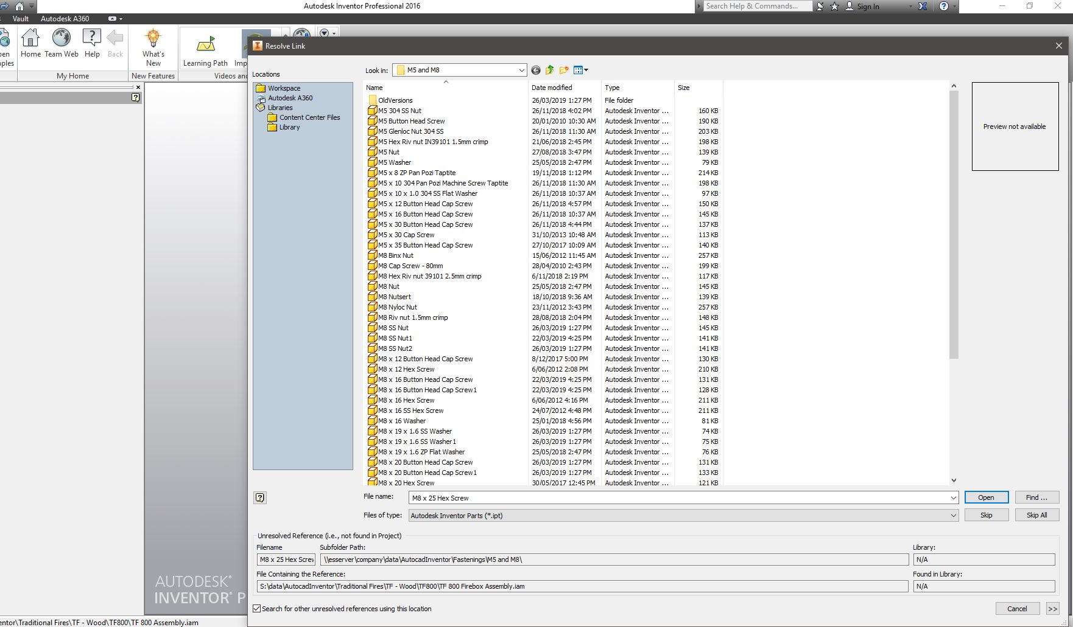Close the browser panel with X
Screen dimensions: 1073x627
coord(138,87)
